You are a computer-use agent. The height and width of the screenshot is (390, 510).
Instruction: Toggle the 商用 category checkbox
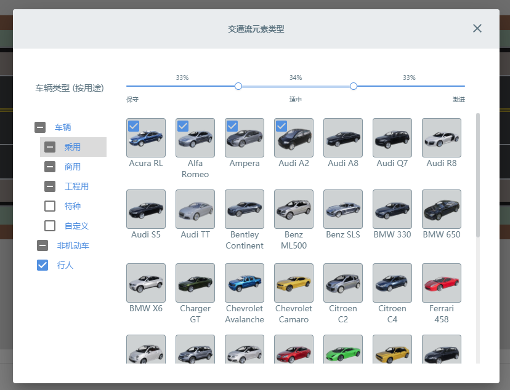50,167
